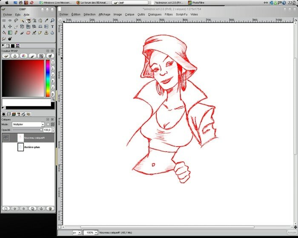Open the Filtres menu
The height and width of the screenshot is (238, 298).
pyautogui.click(x=169, y=14)
